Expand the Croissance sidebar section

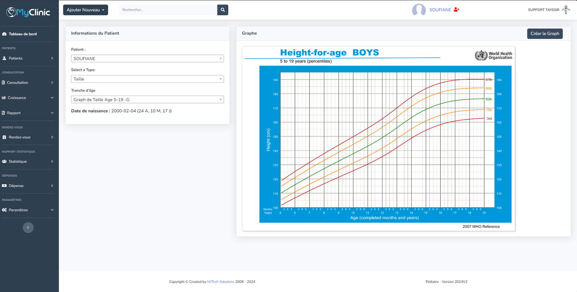tap(28, 98)
